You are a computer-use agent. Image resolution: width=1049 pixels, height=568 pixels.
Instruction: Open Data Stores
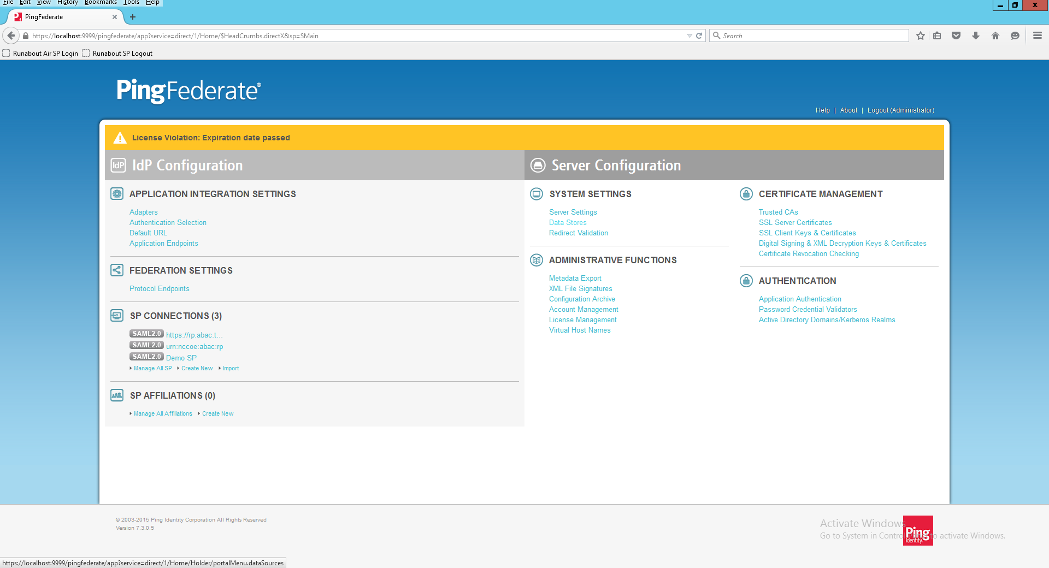click(x=568, y=222)
